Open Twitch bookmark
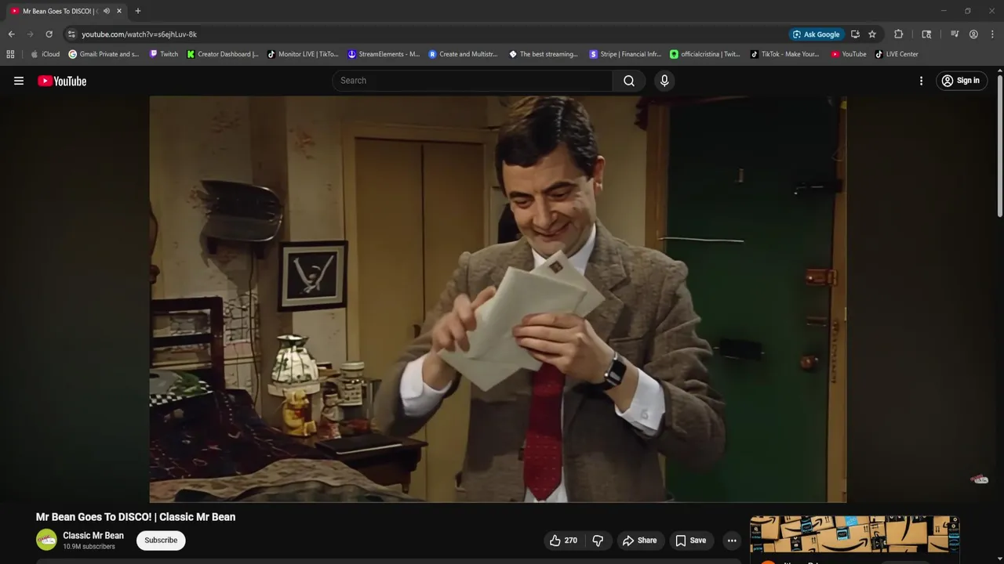Viewport: 1004px width, 564px height. click(163, 54)
